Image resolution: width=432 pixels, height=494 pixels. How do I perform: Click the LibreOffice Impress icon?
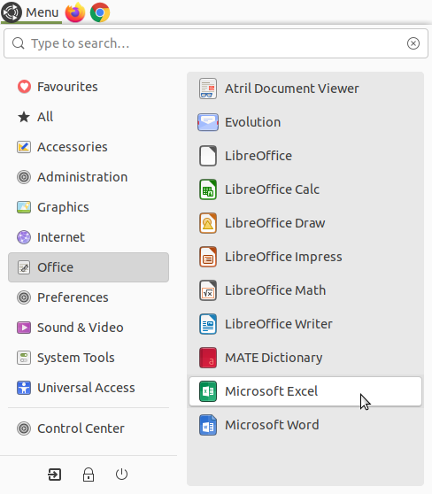[208, 257]
